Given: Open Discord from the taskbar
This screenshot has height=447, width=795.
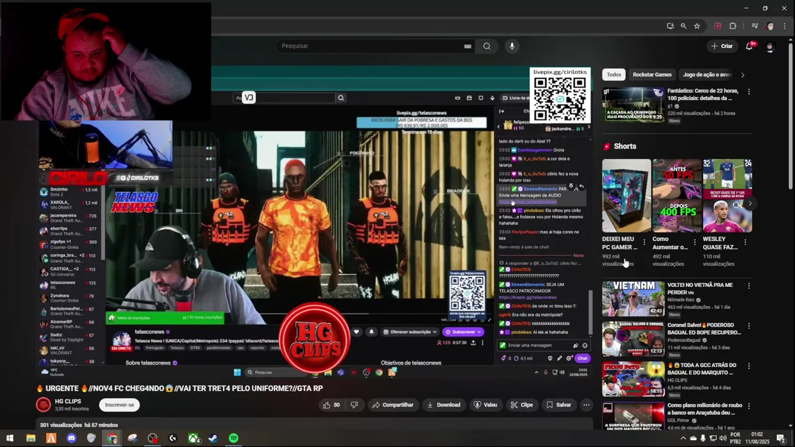Looking at the screenshot, I should pyautogui.click(x=71, y=438).
